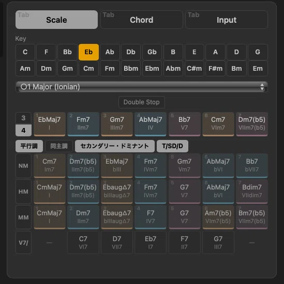This screenshot has width=284, height=284.
Task: Click the scale dropdown stepper arrows
Action: click(x=262, y=87)
